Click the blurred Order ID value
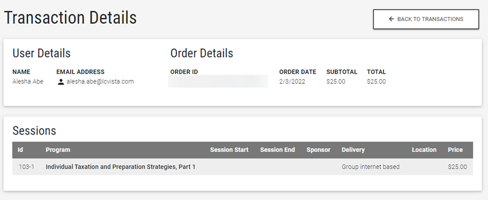 click(x=218, y=82)
